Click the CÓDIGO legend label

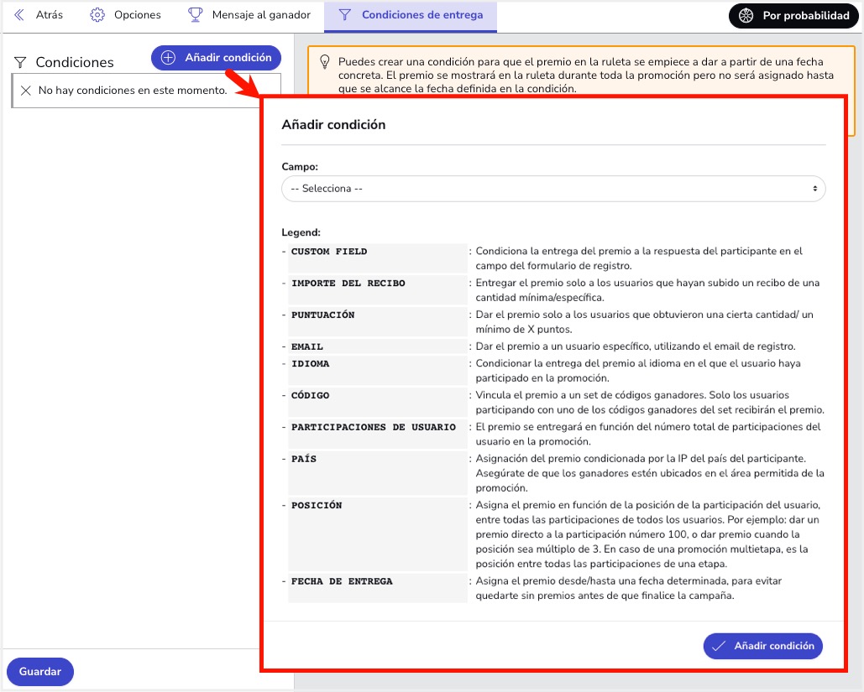pyautogui.click(x=310, y=395)
